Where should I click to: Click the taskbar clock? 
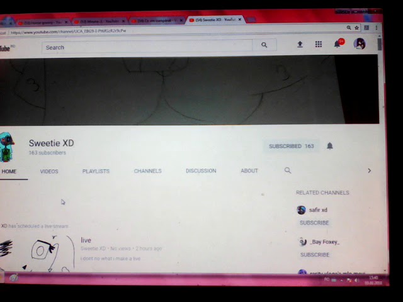[373, 280]
